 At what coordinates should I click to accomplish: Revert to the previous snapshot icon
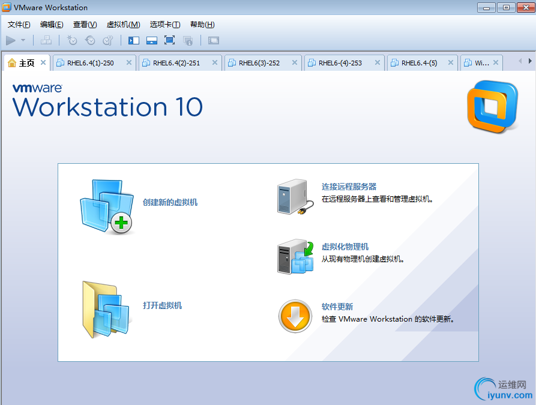click(90, 41)
